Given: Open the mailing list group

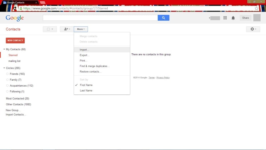Looking at the screenshot, I should pos(14,61).
